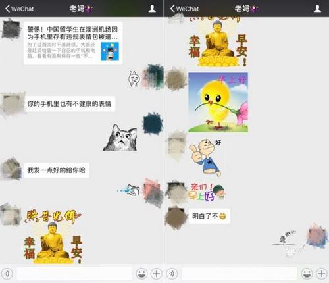
Task: Open the crying cat sticker
Action: (129, 190)
